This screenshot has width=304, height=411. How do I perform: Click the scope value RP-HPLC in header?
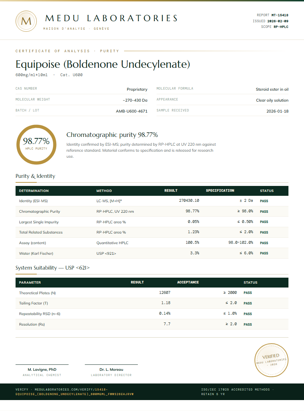tap(281, 27)
